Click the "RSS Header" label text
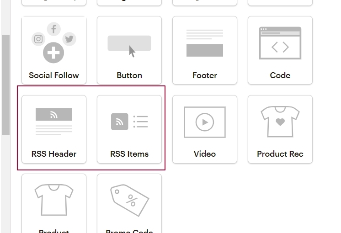This screenshot has height=233, width=341. click(x=54, y=154)
